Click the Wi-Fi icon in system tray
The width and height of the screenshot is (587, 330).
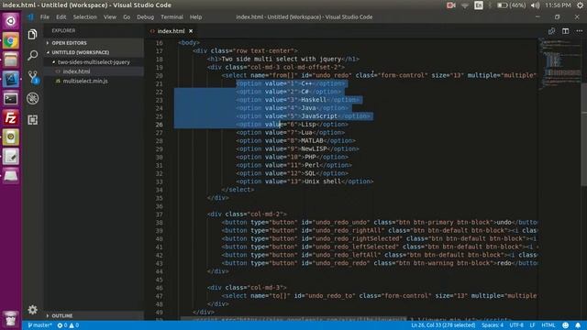pyautogui.click(x=465, y=5)
